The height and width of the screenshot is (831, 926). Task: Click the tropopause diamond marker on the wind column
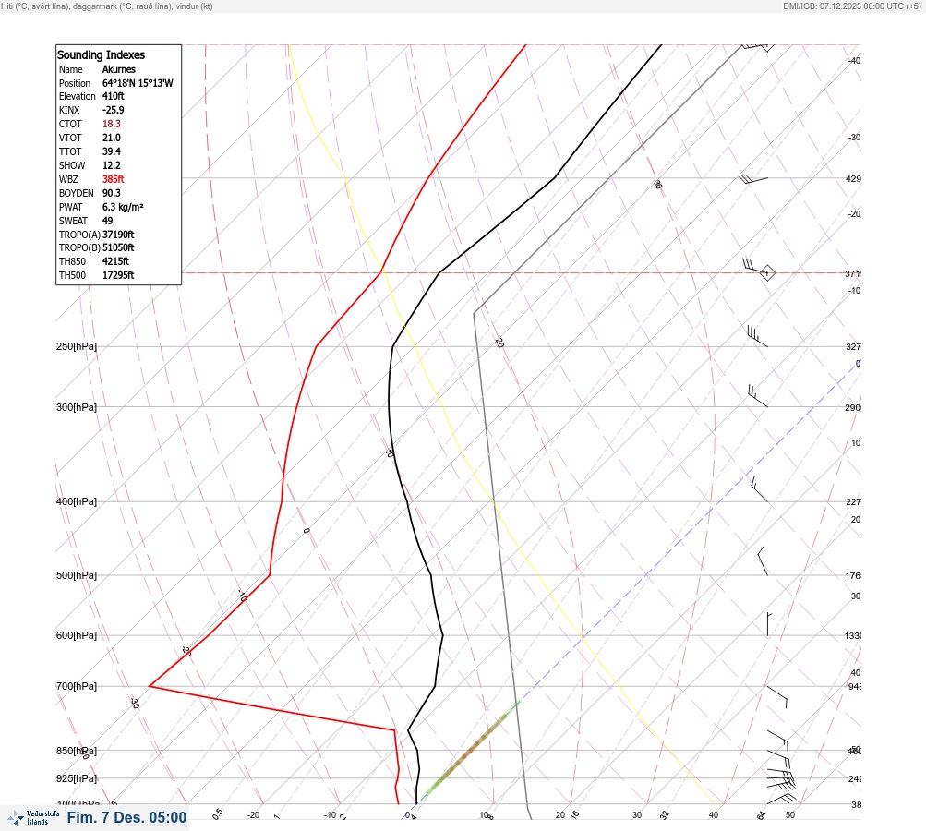coord(766,273)
